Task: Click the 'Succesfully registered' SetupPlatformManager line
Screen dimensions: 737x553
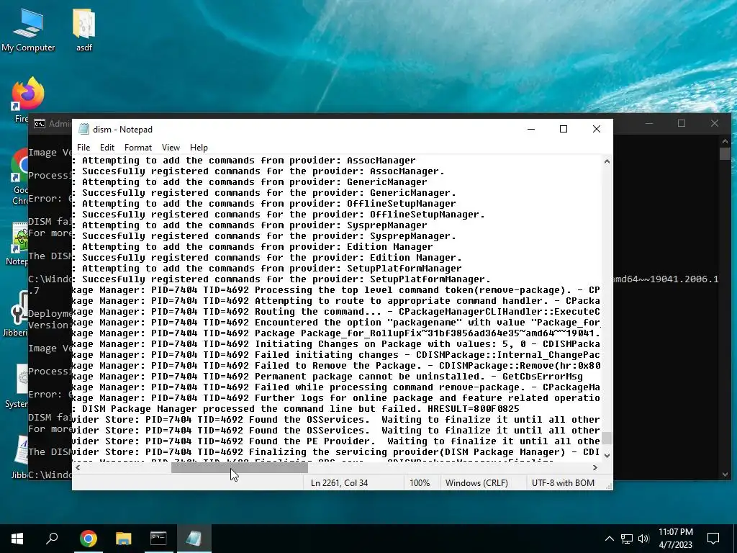Action: [281, 279]
